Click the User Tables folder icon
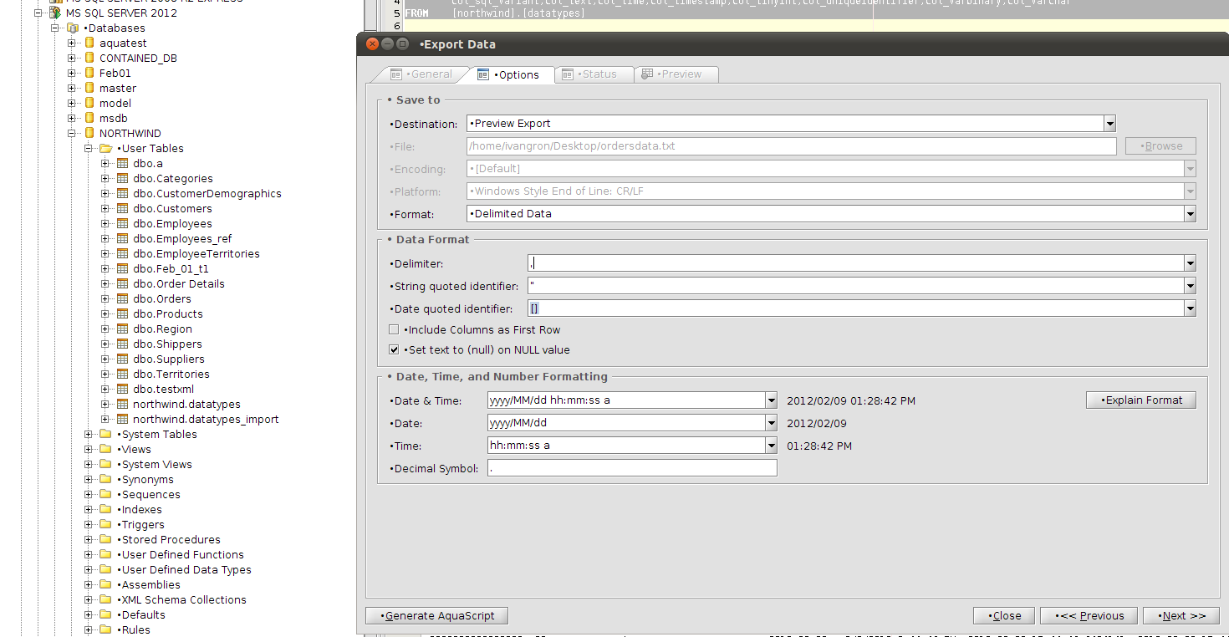This screenshot has height=637, width=1229. tap(105, 148)
